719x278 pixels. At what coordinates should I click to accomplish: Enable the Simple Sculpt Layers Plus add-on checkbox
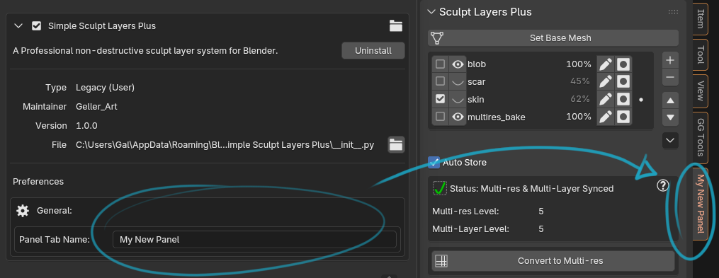(36, 26)
